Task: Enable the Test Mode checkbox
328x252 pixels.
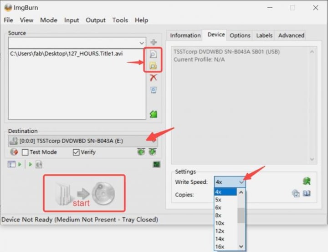Action: (x=25, y=152)
